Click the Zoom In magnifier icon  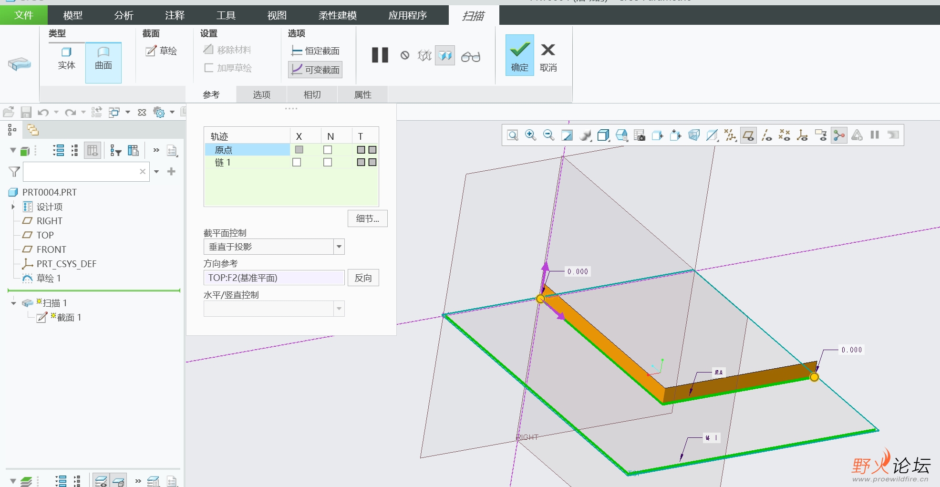click(x=531, y=135)
